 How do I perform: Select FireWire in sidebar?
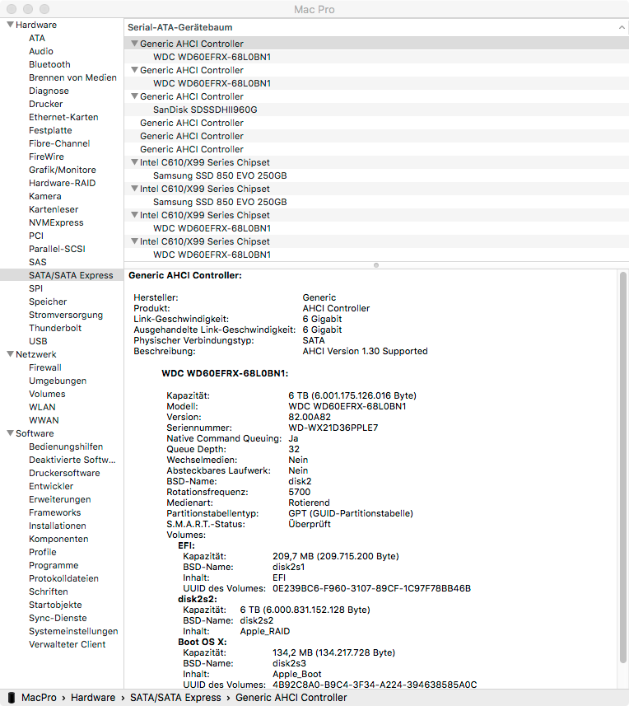click(x=46, y=157)
